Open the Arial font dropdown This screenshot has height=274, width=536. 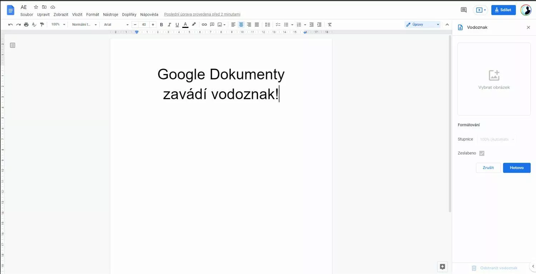point(116,25)
